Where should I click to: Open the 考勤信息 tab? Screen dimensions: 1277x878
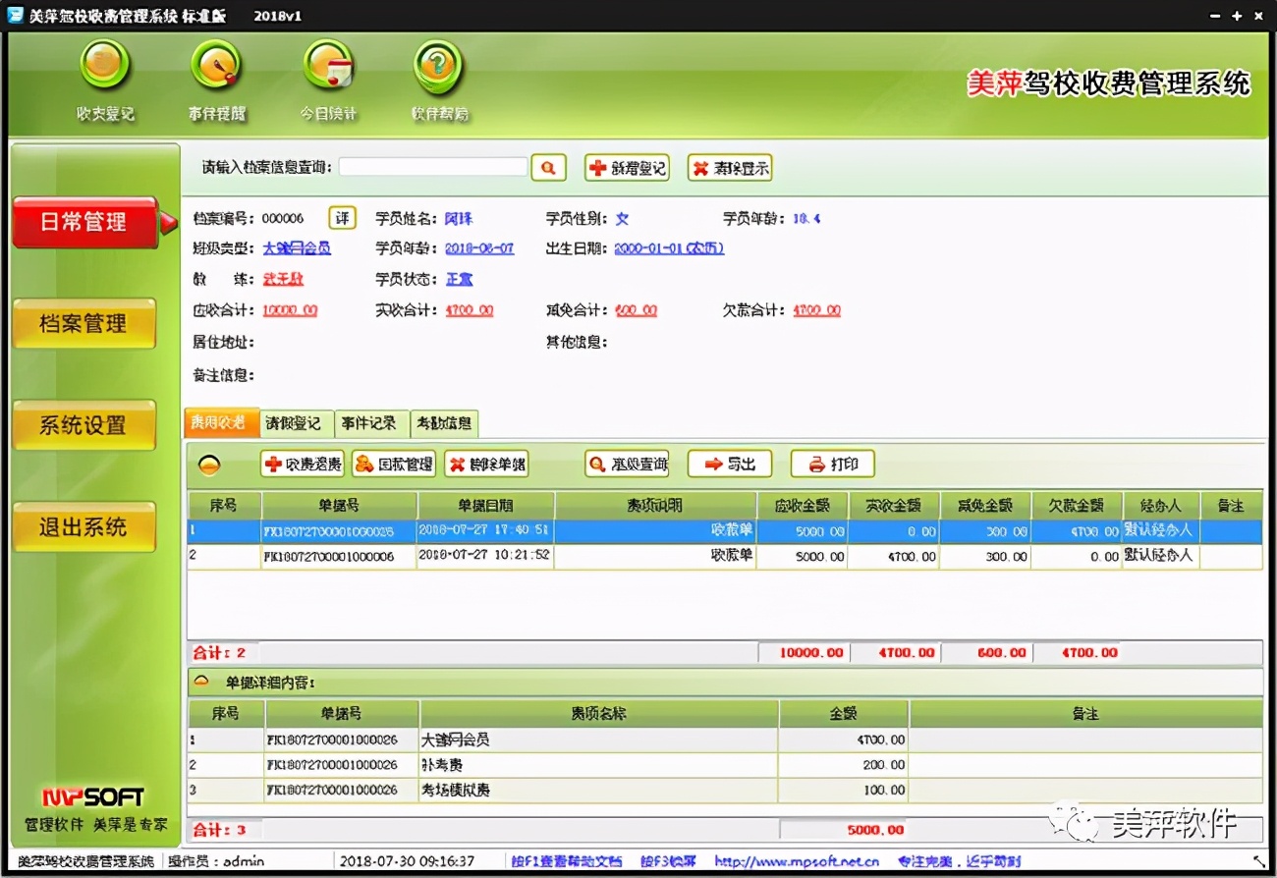tap(443, 424)
